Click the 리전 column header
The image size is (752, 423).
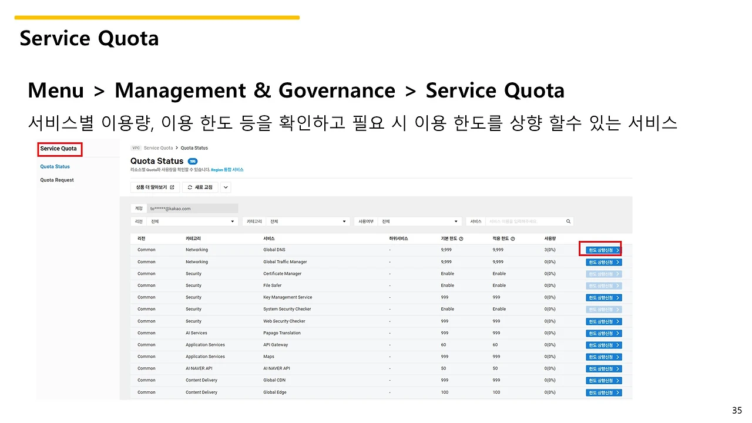pyautogui.click(x=142, y=239)
